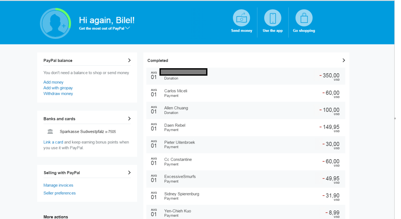Click the Go shopping label

click(x=304, y=31)
